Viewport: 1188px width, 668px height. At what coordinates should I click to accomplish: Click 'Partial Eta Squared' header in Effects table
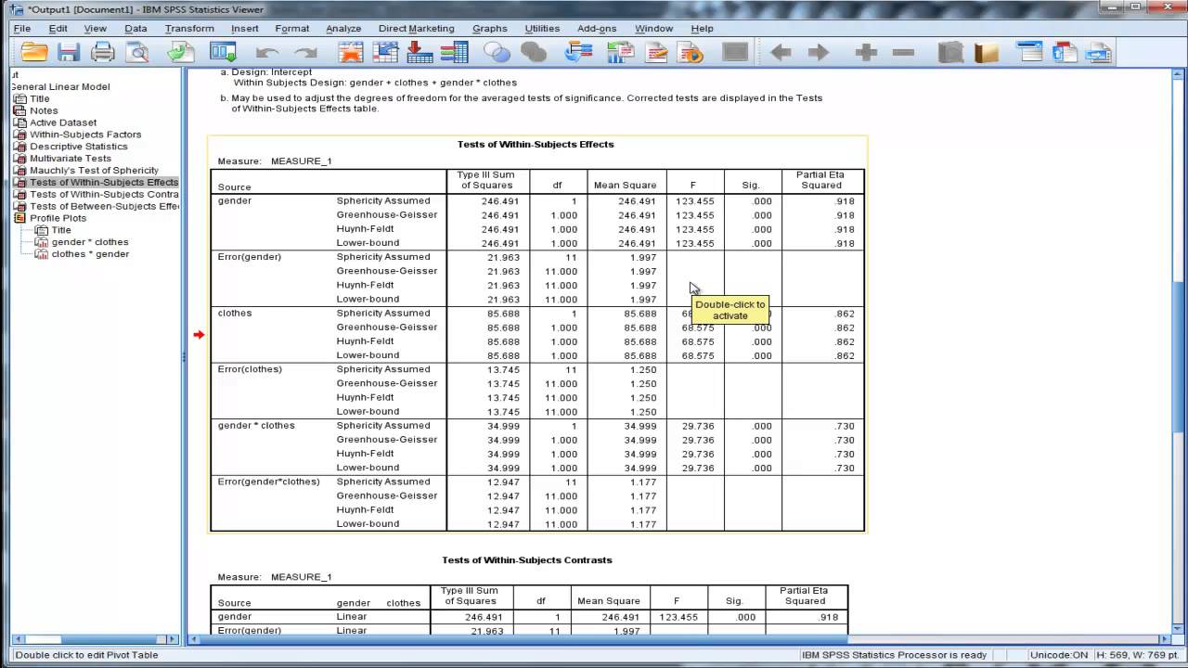pos(822,180)
